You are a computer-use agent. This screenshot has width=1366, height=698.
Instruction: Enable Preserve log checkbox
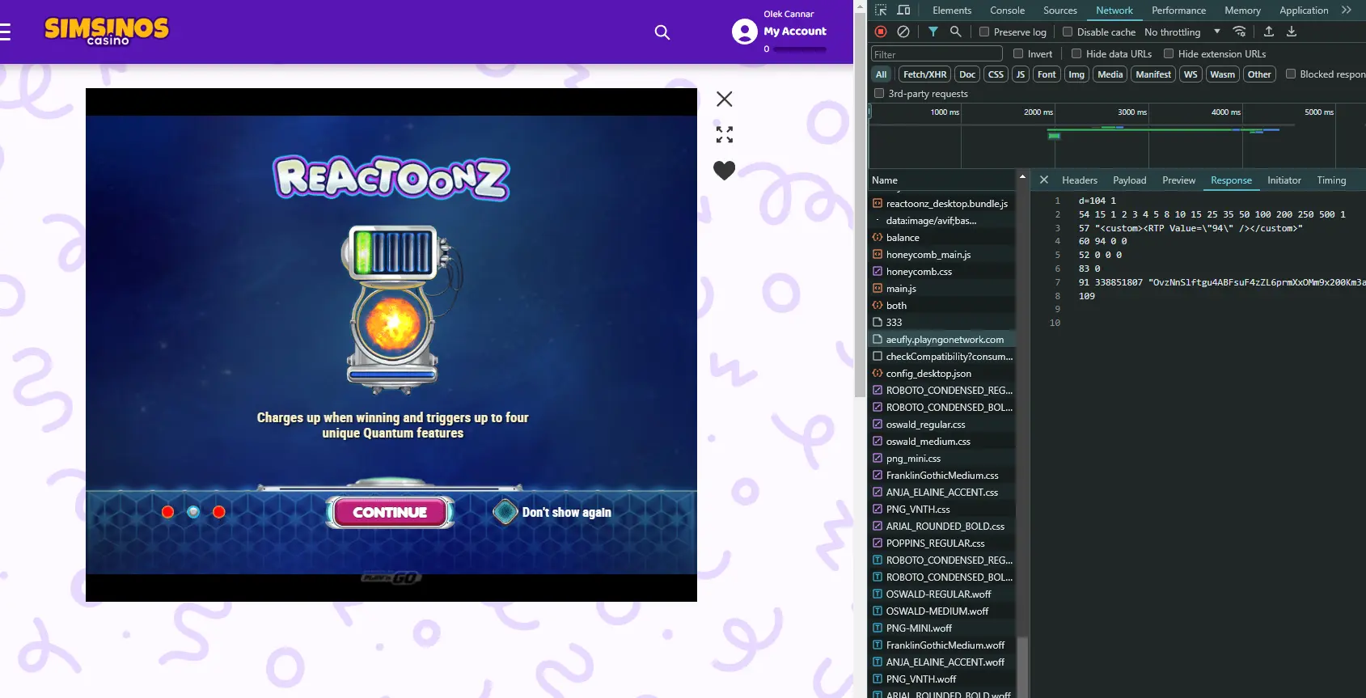coord(984,32)
